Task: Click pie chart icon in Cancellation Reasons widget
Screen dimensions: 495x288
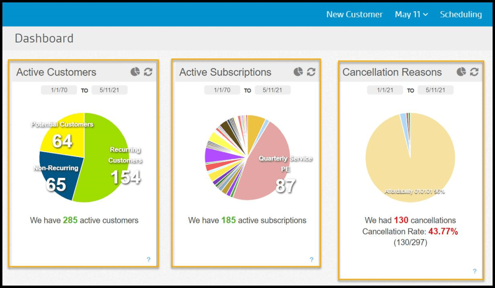Action: pyautogui.click(x=461, y=72)
